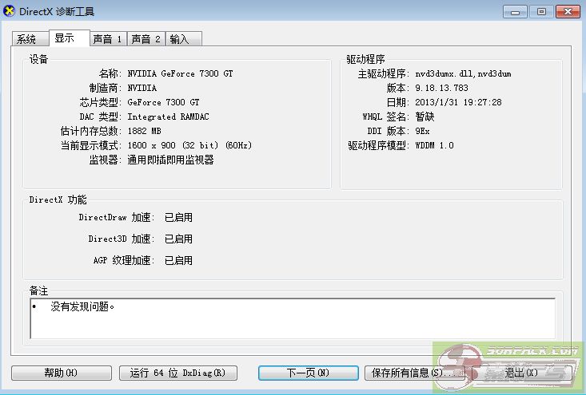The image size is (586, 395).
Task: Click 保存所有信息 button
Action: 414,373
